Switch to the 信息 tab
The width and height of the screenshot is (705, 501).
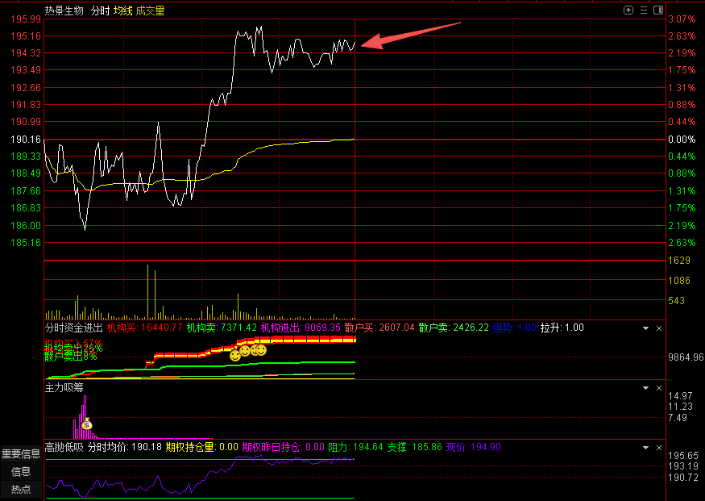click(x=21, y=472)
